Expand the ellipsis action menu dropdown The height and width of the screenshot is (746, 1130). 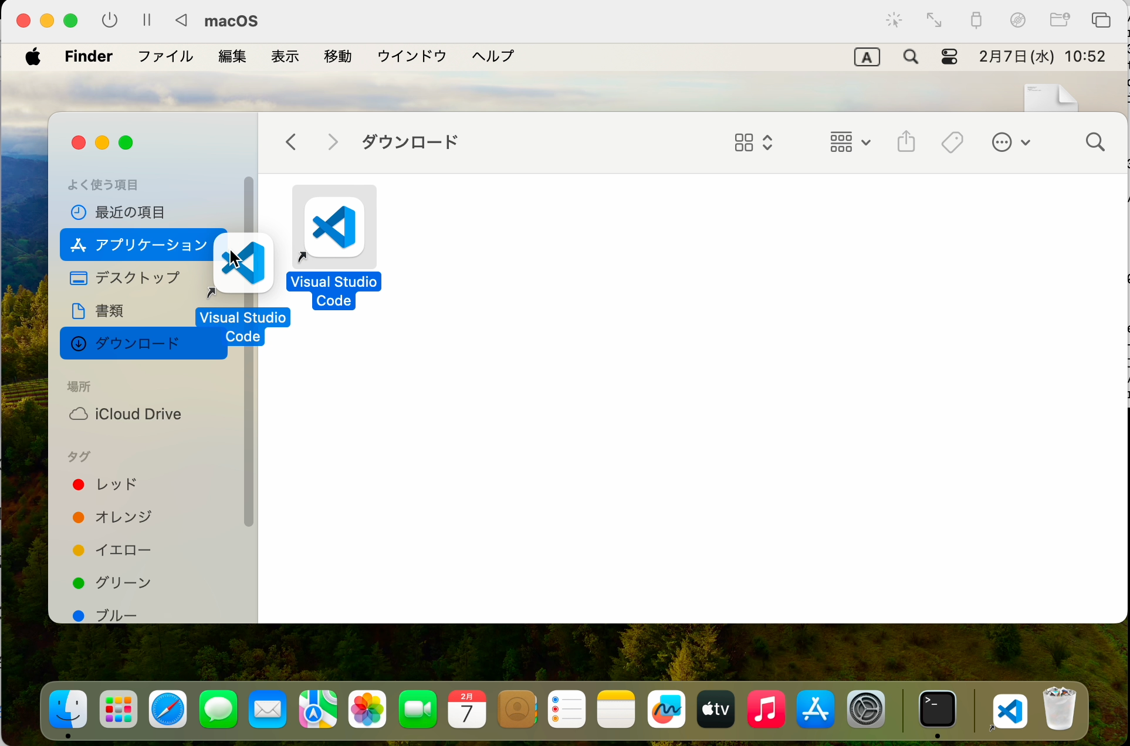[x=1010, y=143]
